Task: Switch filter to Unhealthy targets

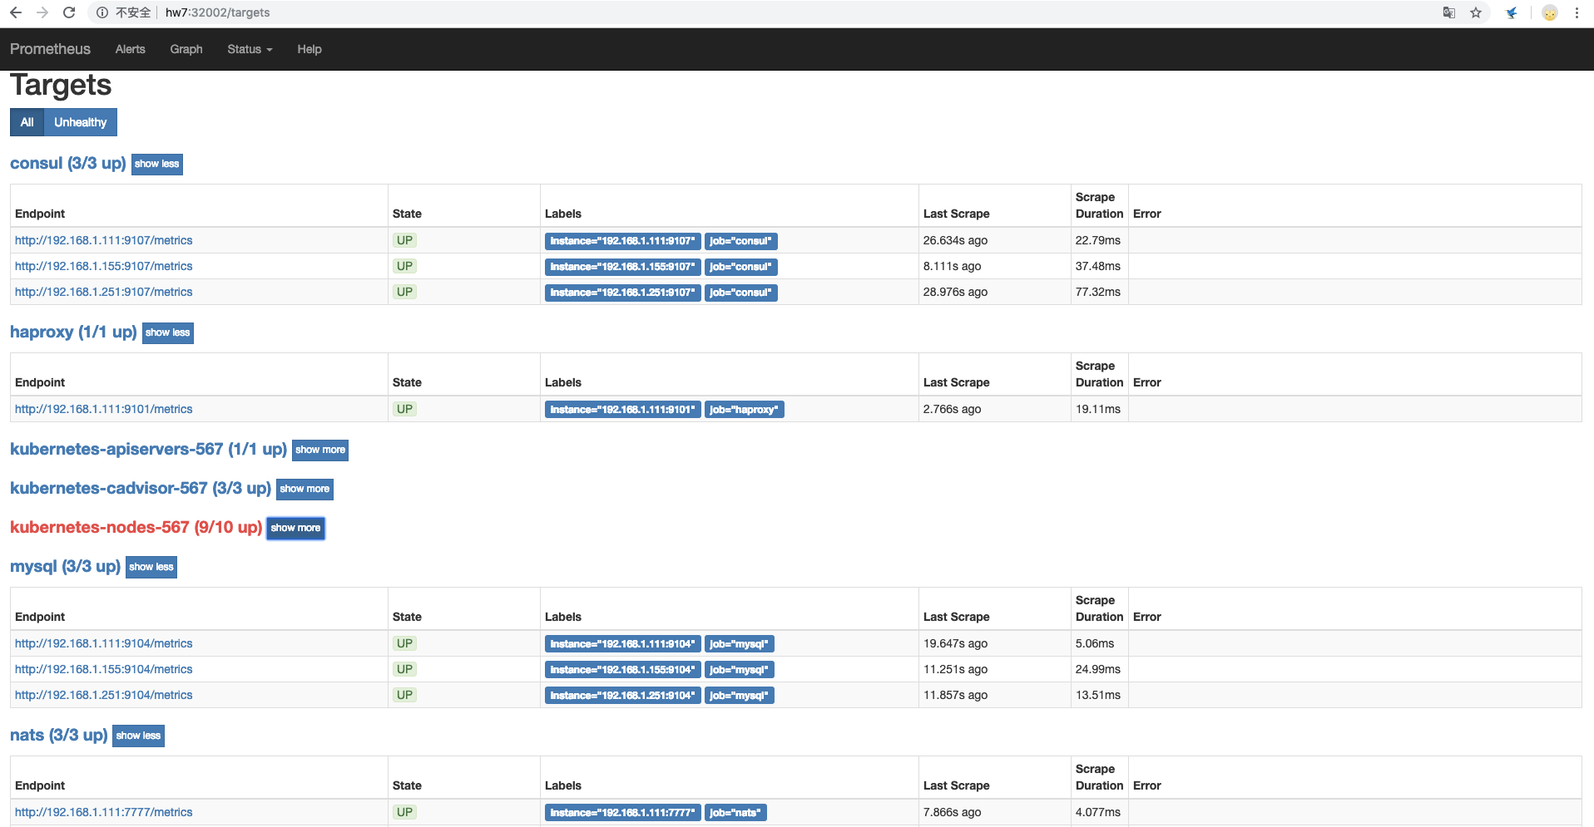Action: click(81, 122)
